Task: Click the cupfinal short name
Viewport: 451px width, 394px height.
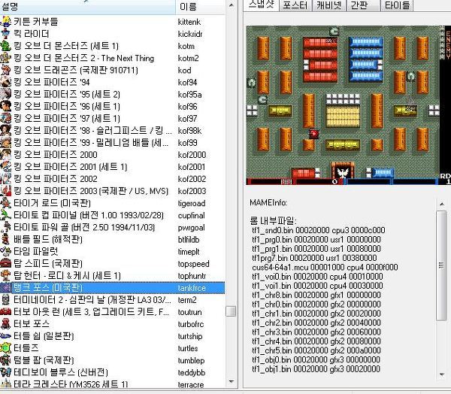Action: pyautogui.click(x=191, y=216)
